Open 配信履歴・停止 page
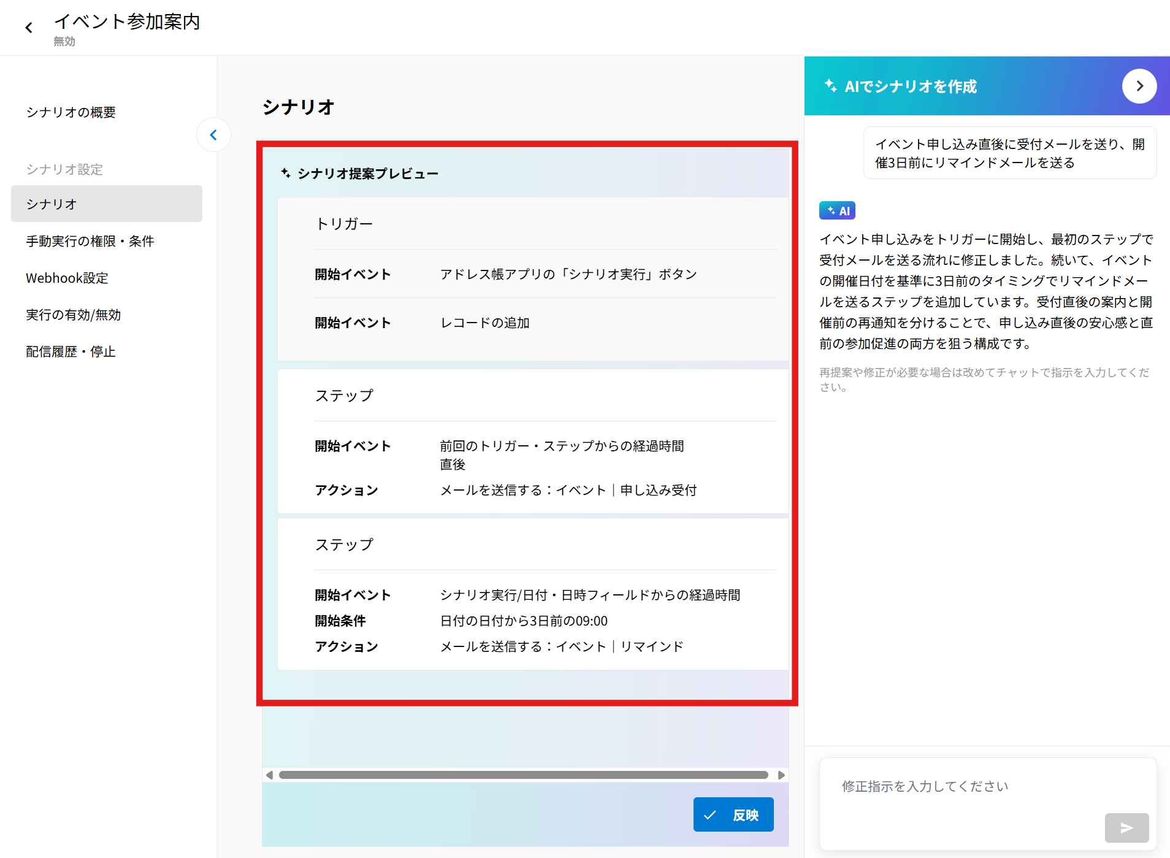 pyautogui.click(x=71, y=351)
